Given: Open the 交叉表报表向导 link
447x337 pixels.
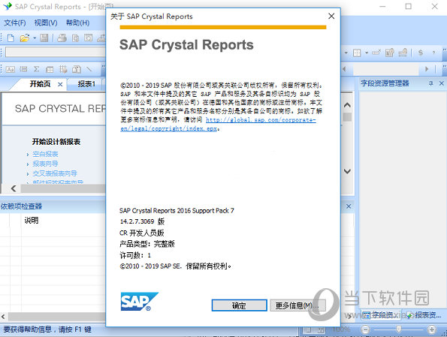Looking at the screenshot, I should (x=54, y=173).
